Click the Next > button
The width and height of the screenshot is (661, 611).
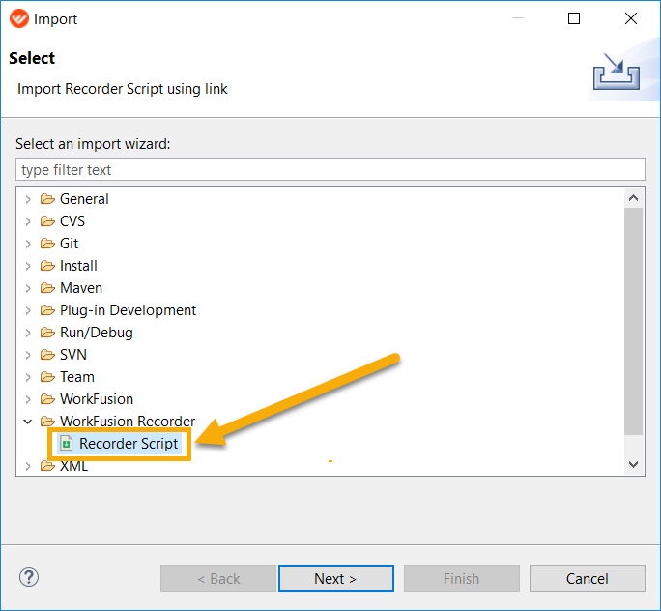tap(336, 578)
